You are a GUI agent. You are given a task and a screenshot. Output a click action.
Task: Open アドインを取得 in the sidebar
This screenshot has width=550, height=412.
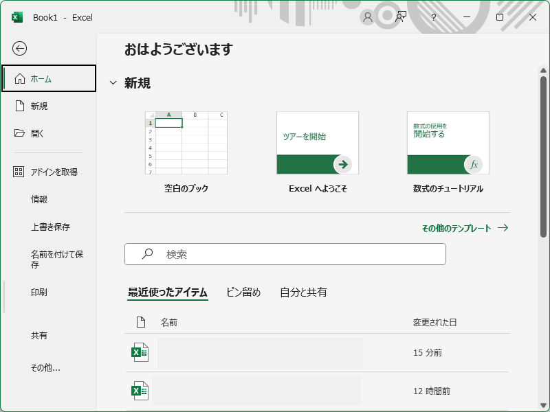pos(49,172)
